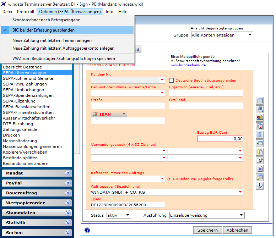Open the IBAN type dropdown arrow
The image size is (276, 238).
[x=124, y=114]
